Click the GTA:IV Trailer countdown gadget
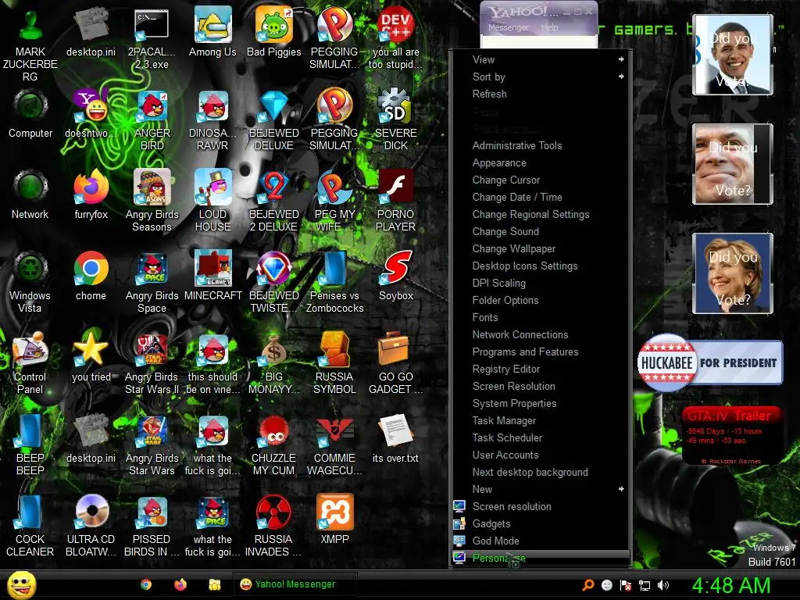This screenshot has width=800, height=600. pos(732,435)
